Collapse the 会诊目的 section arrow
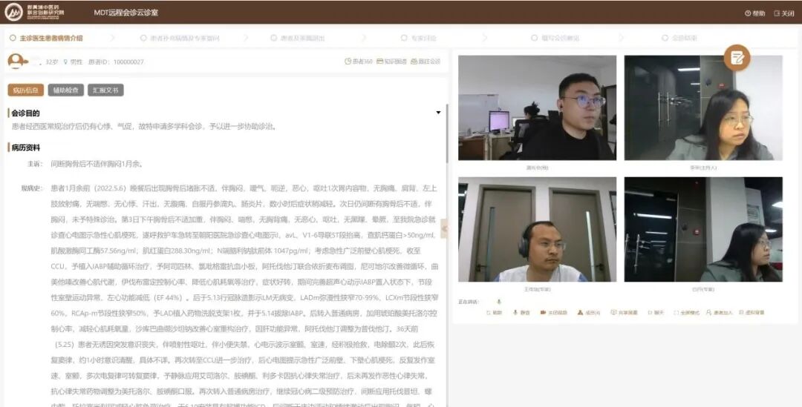Screen dimensions: 802x407 (438, 113)
